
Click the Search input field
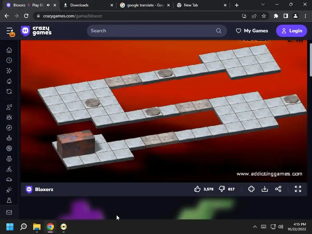pyautogui.click(x=157, y=31)
